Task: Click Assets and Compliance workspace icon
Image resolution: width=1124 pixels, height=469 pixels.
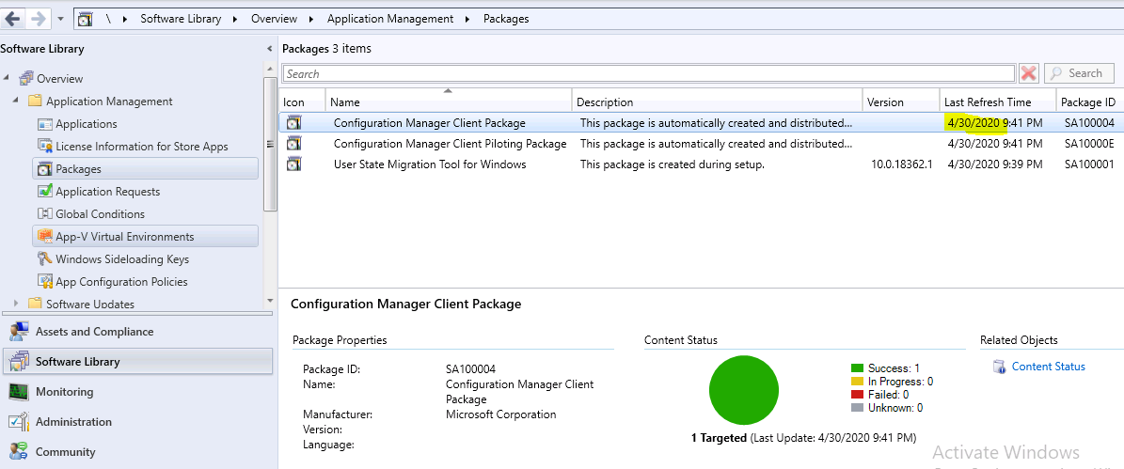Action: (18, 332)
